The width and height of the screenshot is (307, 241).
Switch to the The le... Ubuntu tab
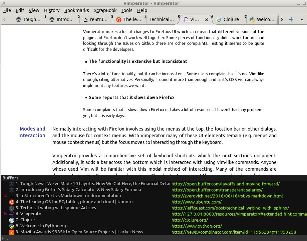click(129, 19)
